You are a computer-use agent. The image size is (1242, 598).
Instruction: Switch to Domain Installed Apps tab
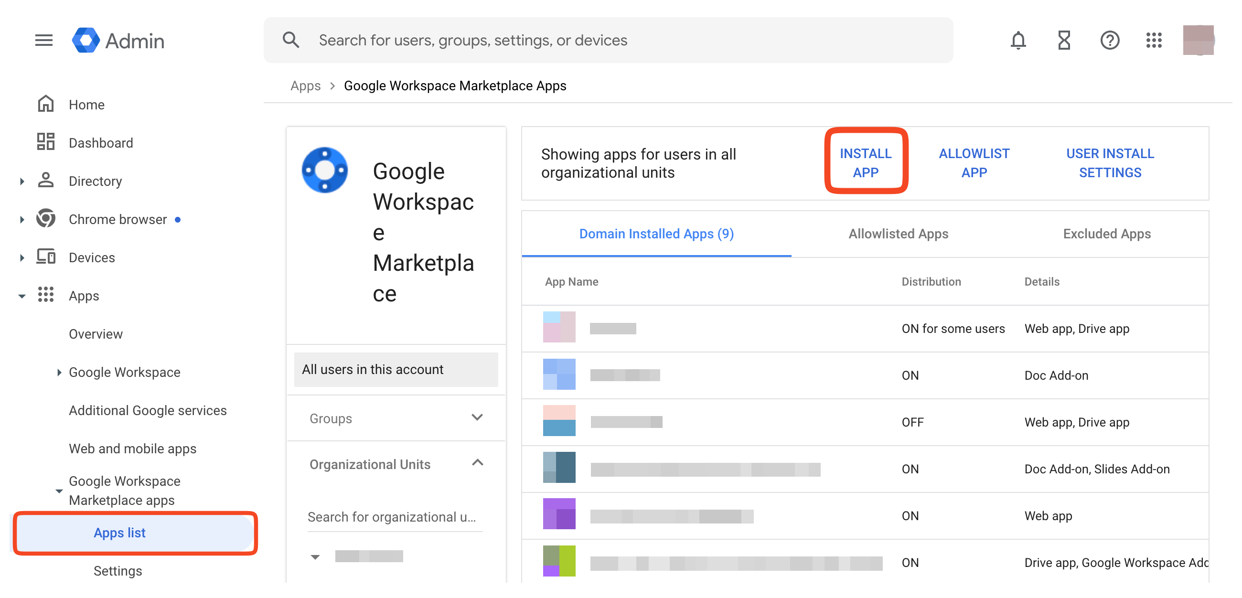tap(656, 234)
